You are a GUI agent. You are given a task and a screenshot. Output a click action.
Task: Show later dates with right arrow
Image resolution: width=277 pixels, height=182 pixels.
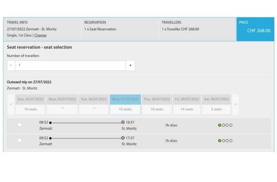tap(235, 104)
